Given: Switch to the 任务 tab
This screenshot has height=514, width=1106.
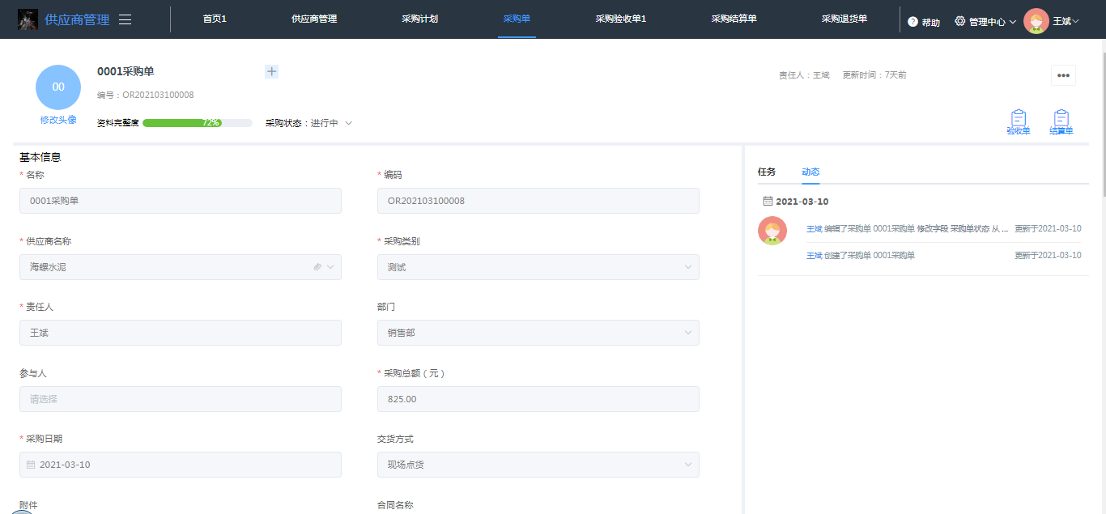Looking at the screenshot, I should (767, 172).
